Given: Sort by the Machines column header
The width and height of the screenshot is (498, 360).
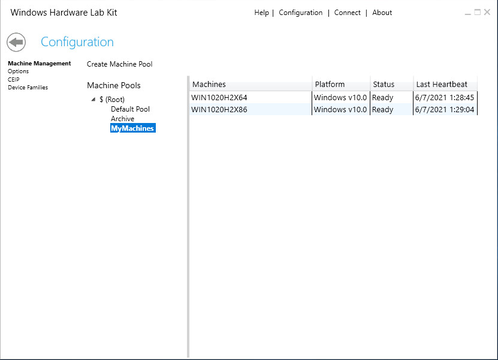Looking at the screenshot, I should coord(251,84).
